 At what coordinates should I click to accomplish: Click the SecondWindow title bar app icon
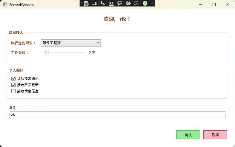pos(5,5)
